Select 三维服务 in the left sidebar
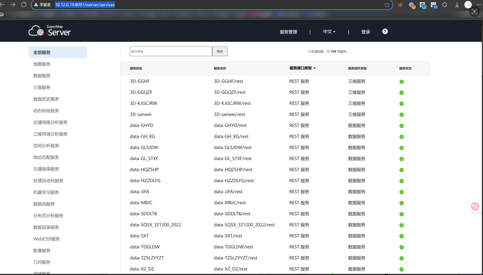This screenshot has height=275, width=483. [x=42, y=87]
